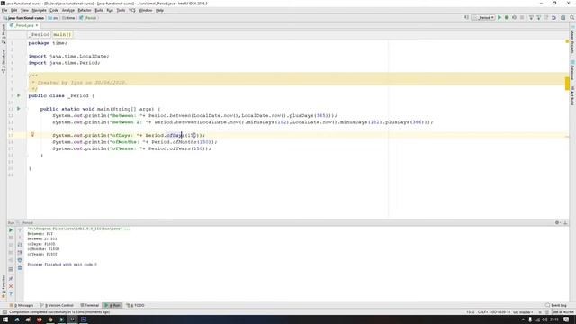Viewport: 576px width, 324px height.
Task: Click the Stop square in the Run panel sidebar
Action: click(11, 238)
